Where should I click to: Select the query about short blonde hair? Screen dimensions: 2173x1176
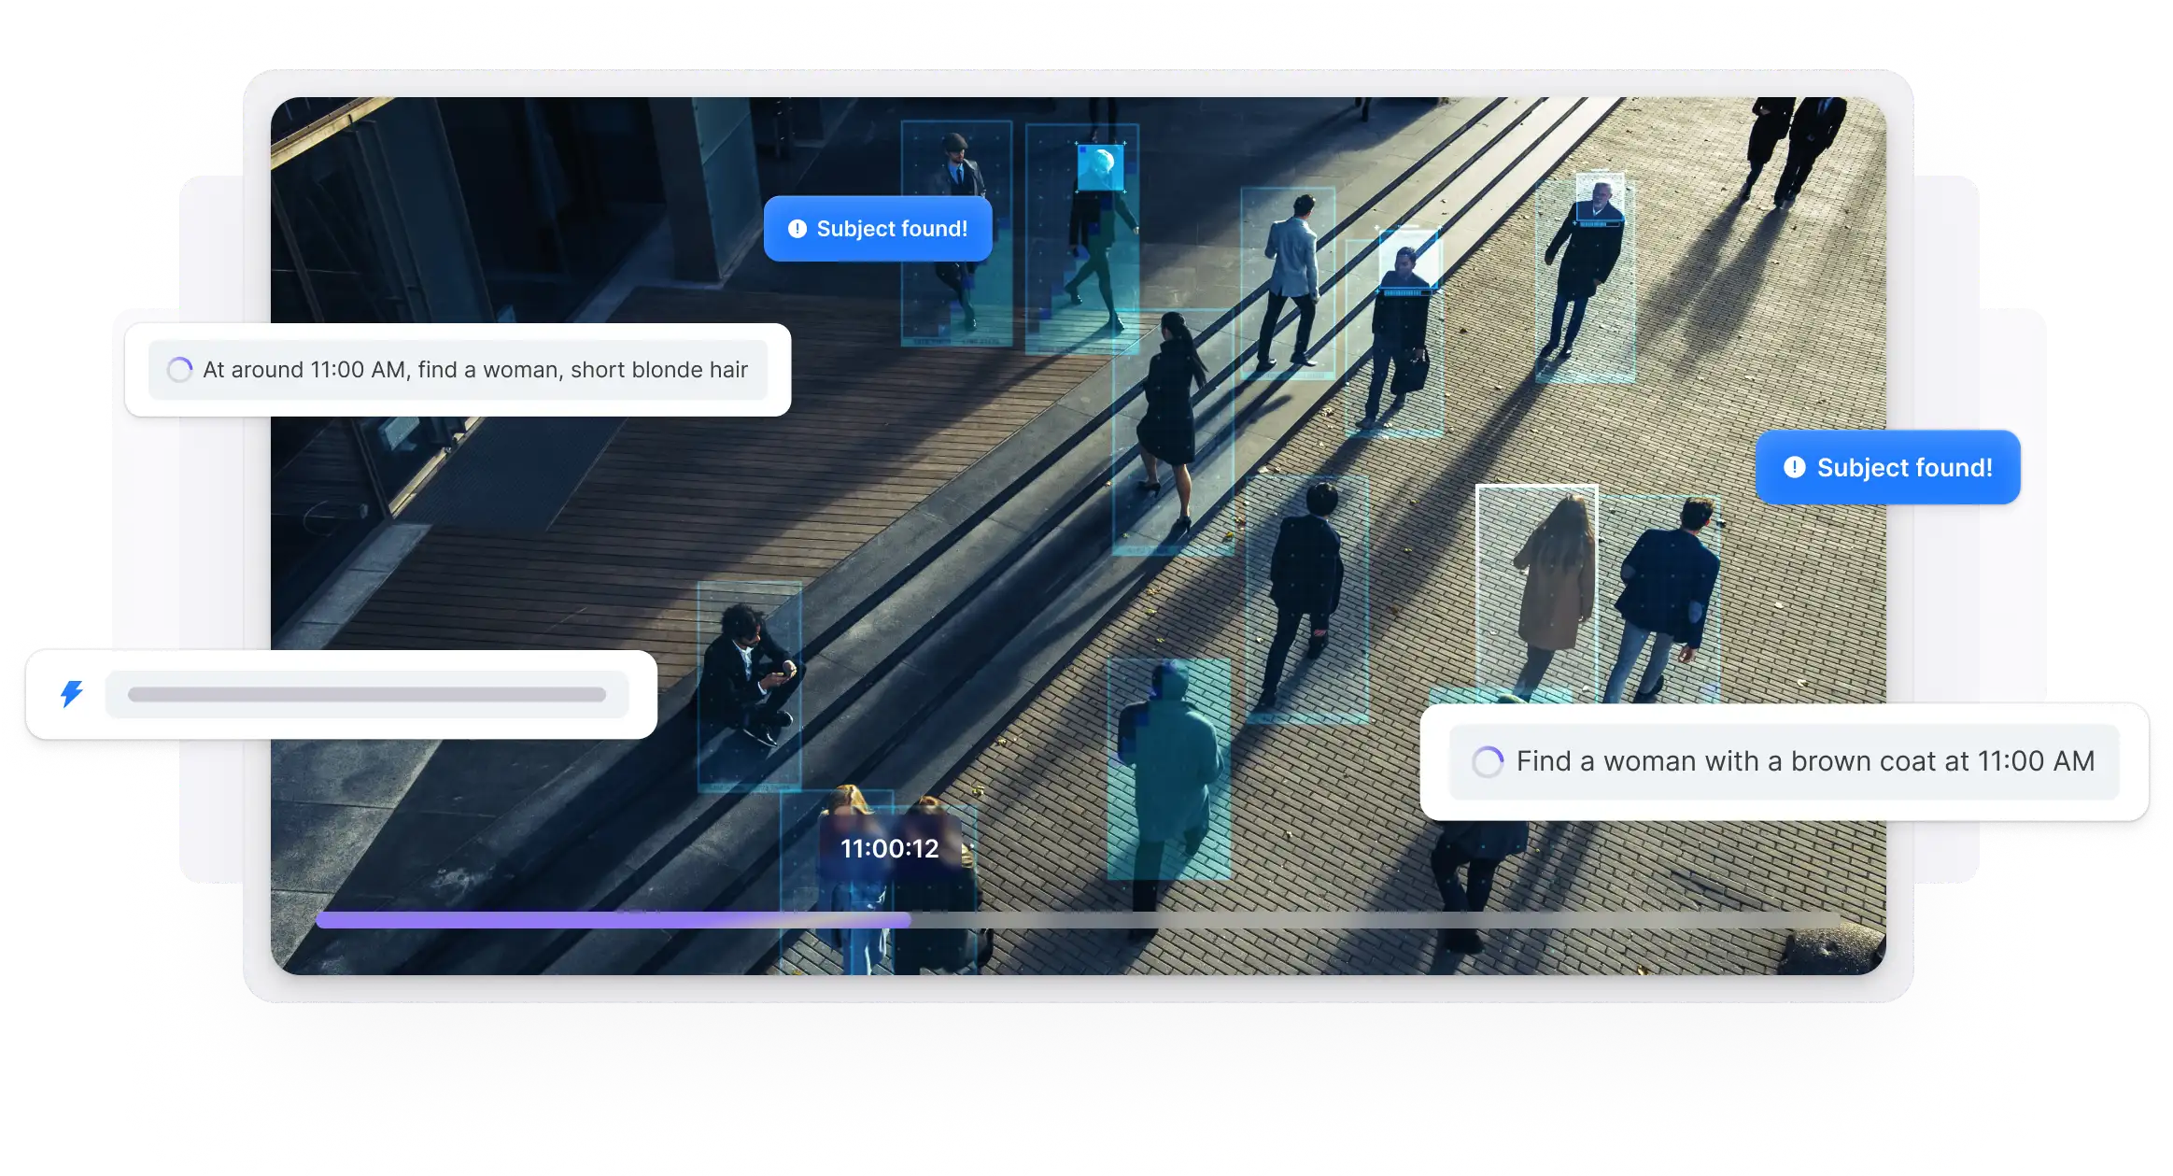(x=475, y=370)
